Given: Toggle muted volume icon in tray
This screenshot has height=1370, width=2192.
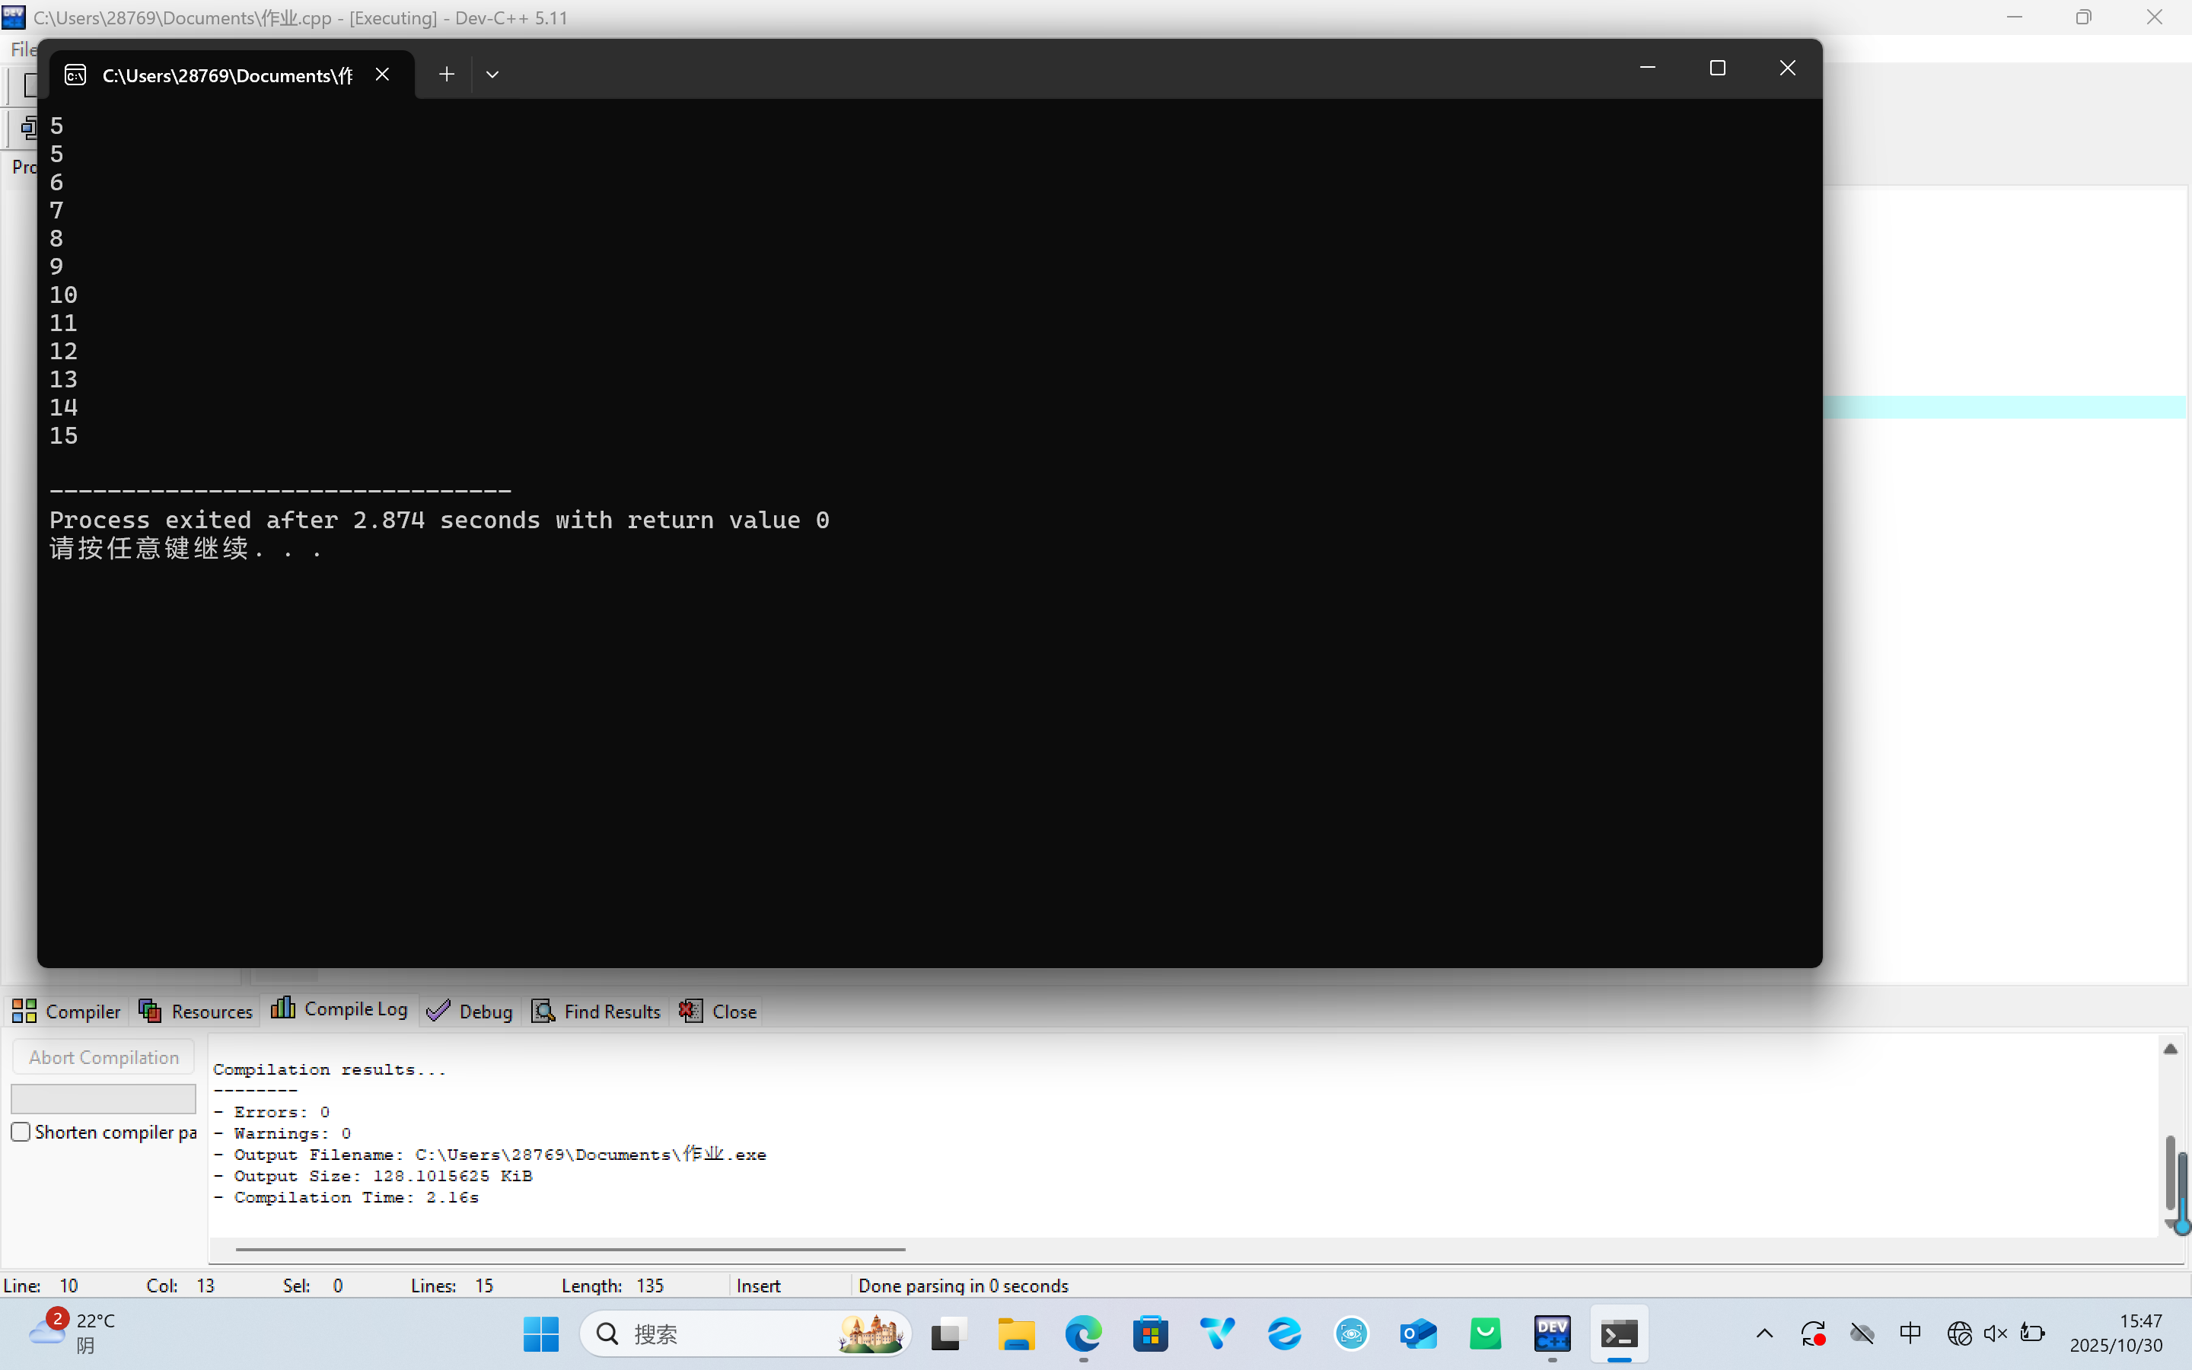Looking at the screenshot, I should click(x=1996, y=1333).
